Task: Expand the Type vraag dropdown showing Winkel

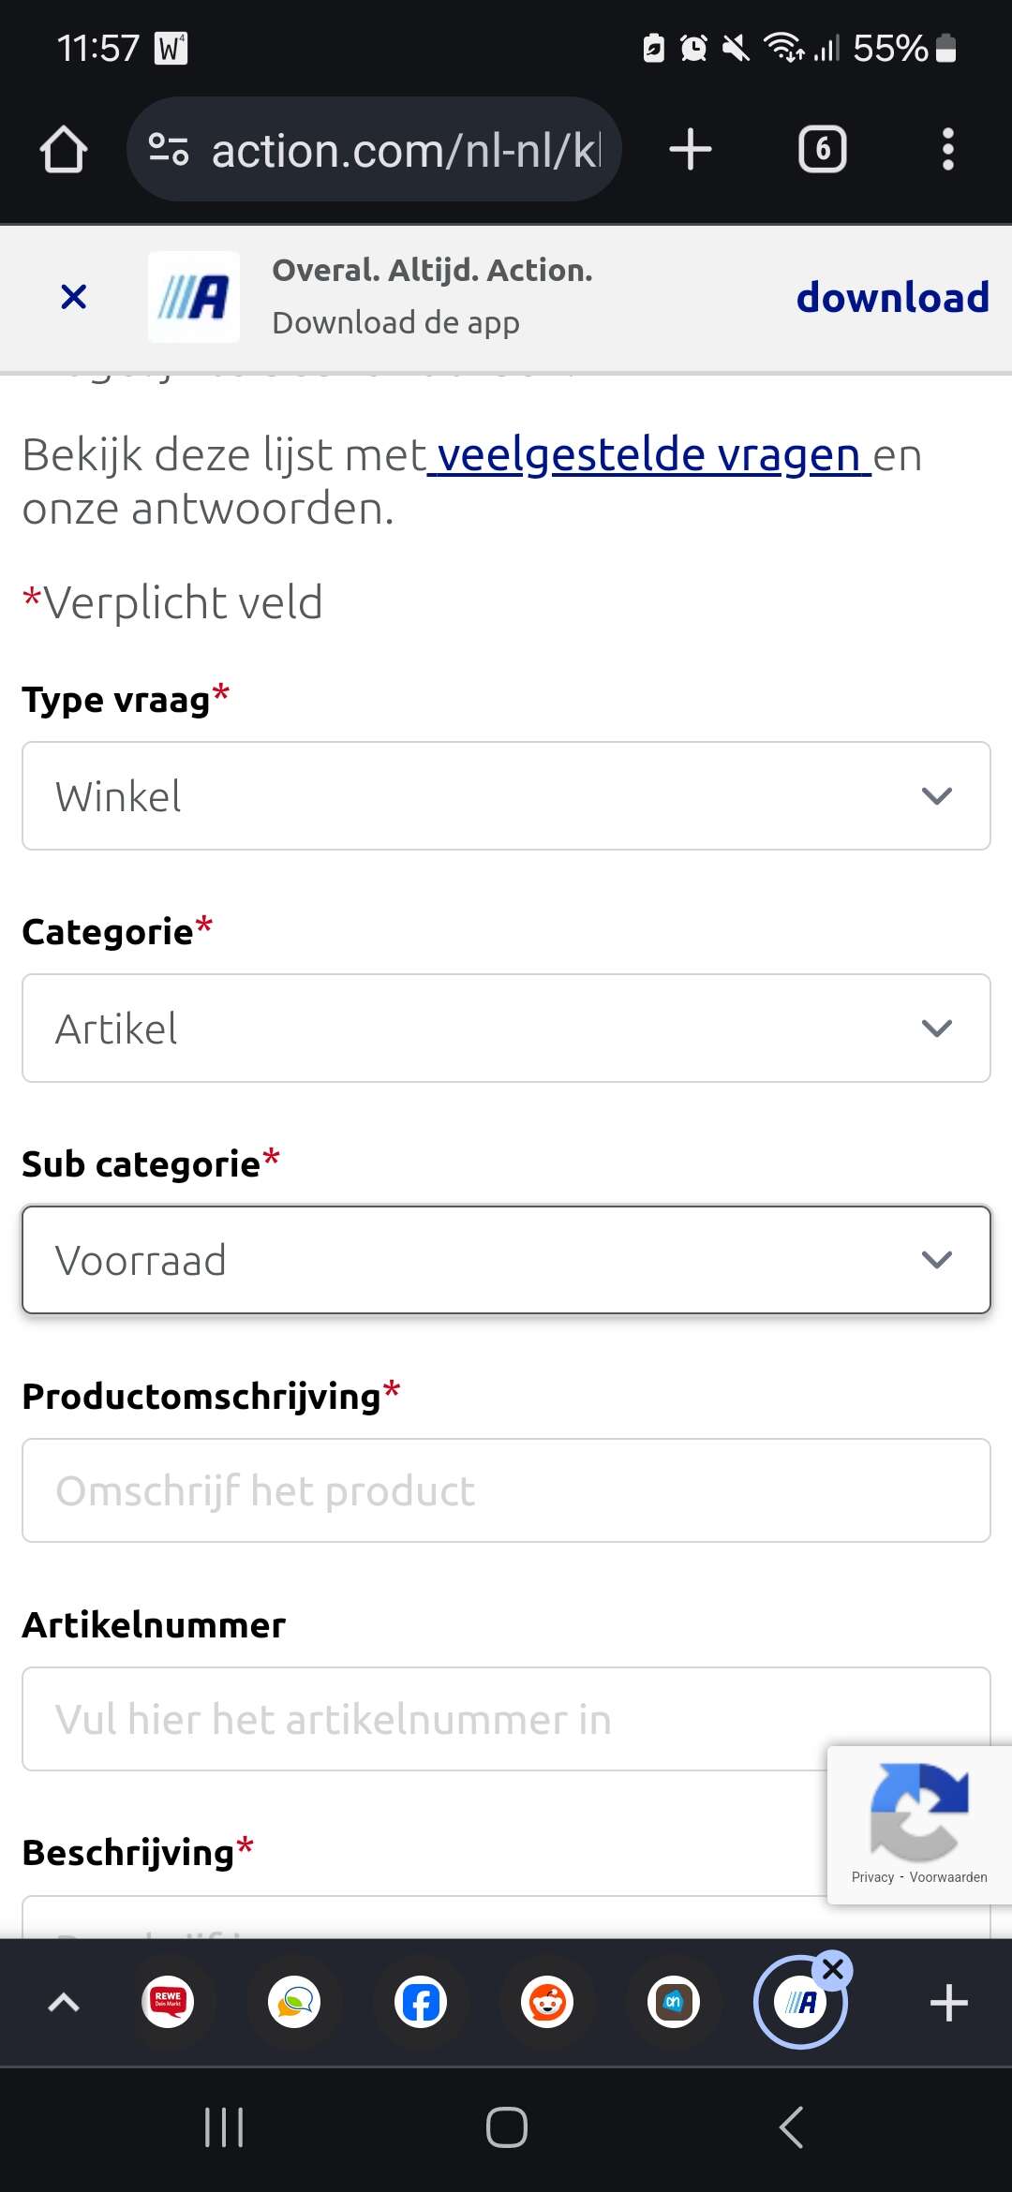Action: pyautogui.click(x=506, y=796)
